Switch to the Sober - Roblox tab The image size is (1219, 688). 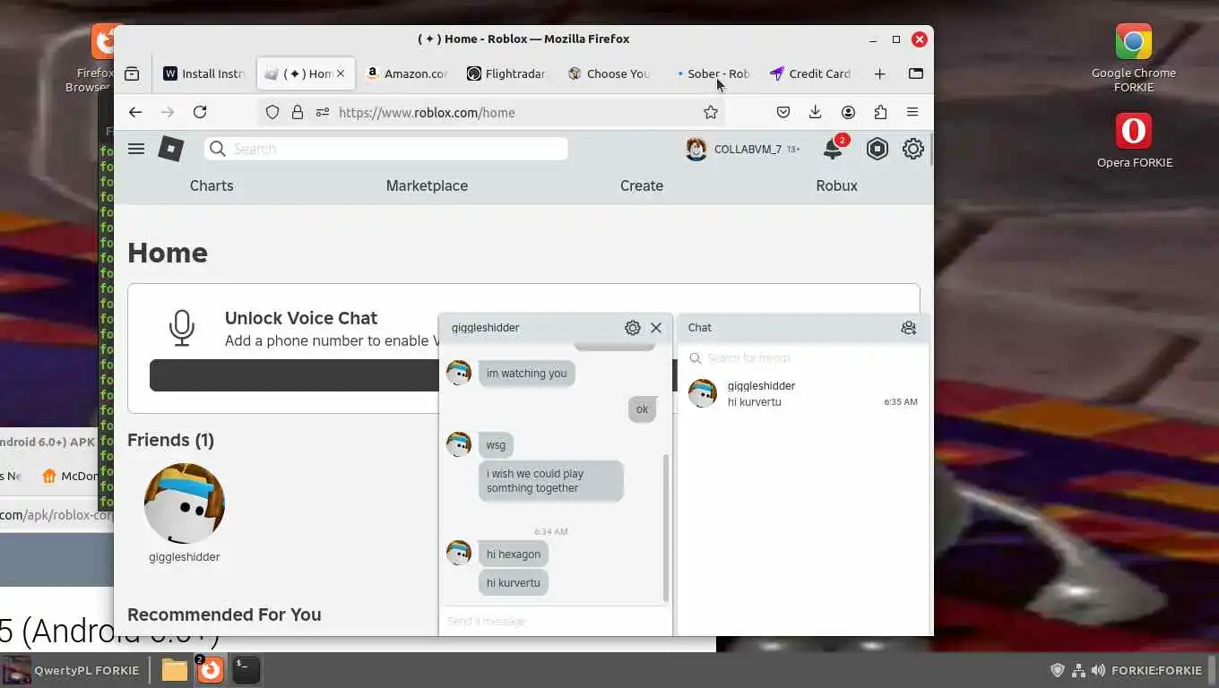click(711, 73)
